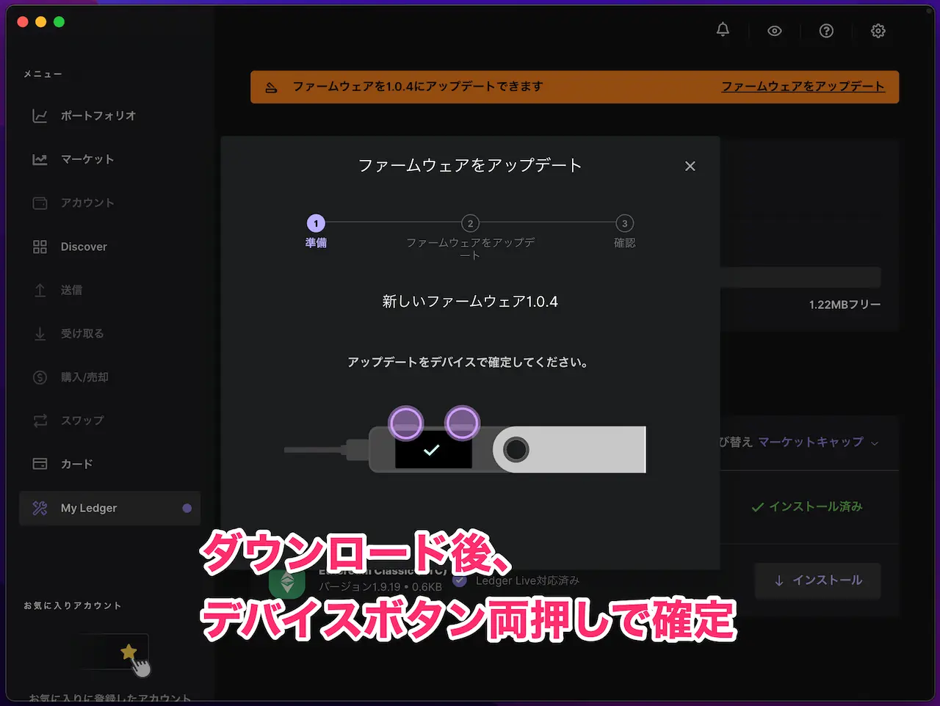Click the Ledger device illustration

(x=465, y=439)
